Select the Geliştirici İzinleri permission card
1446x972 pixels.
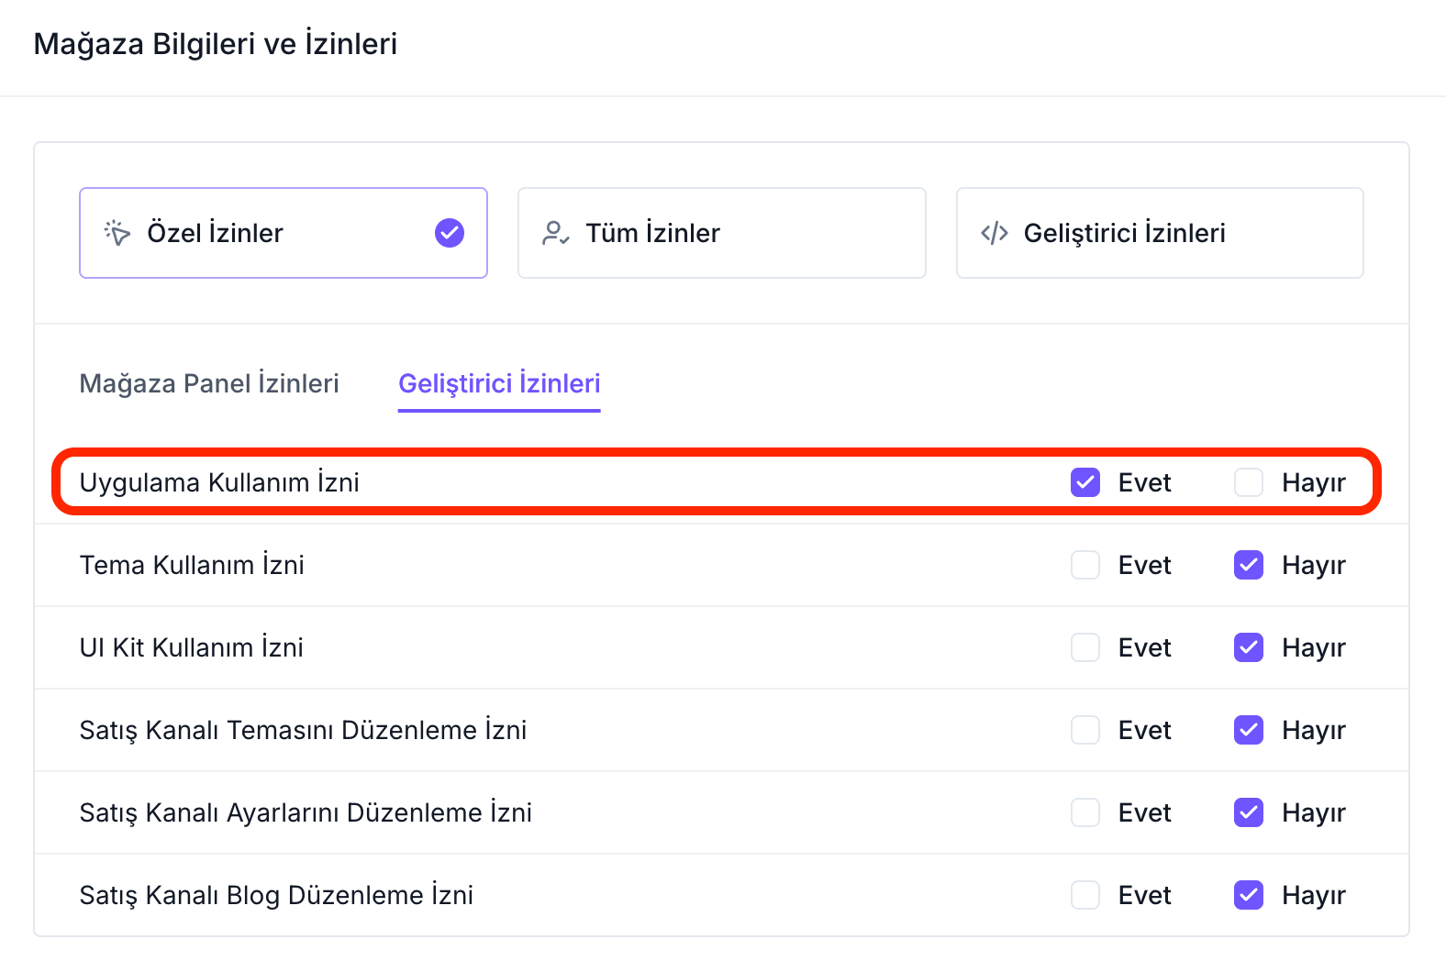pyautogui.click(x=1159, y=233)
